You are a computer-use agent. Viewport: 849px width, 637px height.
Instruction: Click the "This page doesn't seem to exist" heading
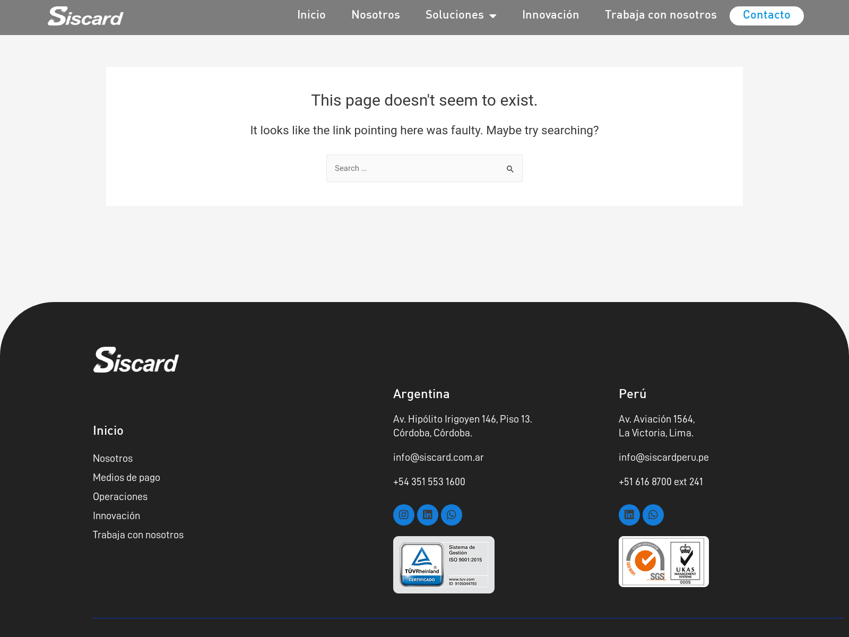(x=424, y=100)
